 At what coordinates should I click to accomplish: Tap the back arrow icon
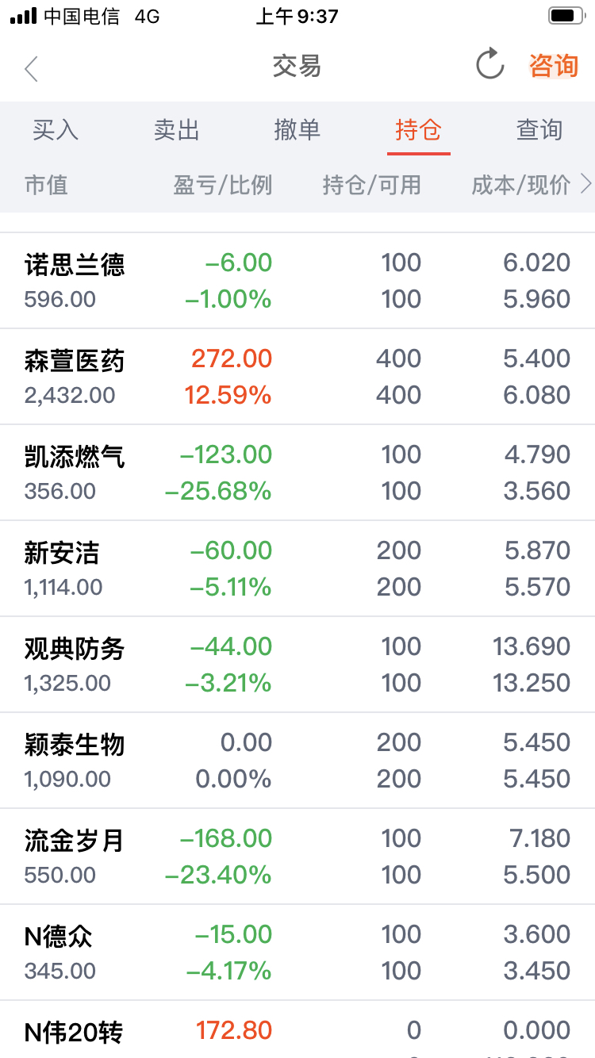click(32, 68)
